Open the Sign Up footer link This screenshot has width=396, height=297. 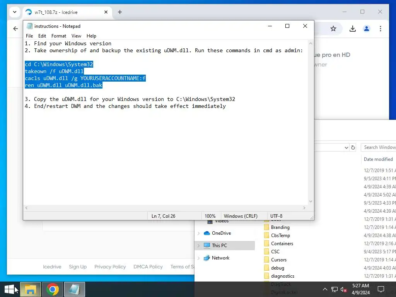tap(78, 267)
